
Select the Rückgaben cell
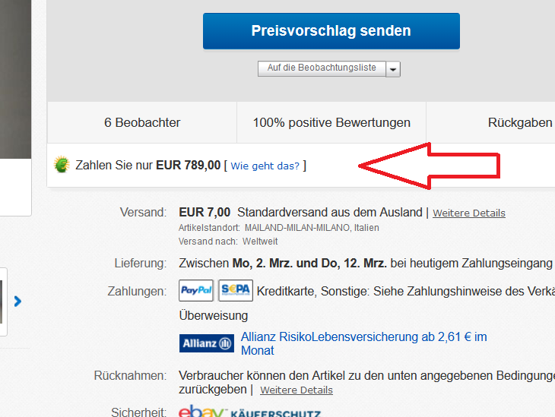[491, 122]
